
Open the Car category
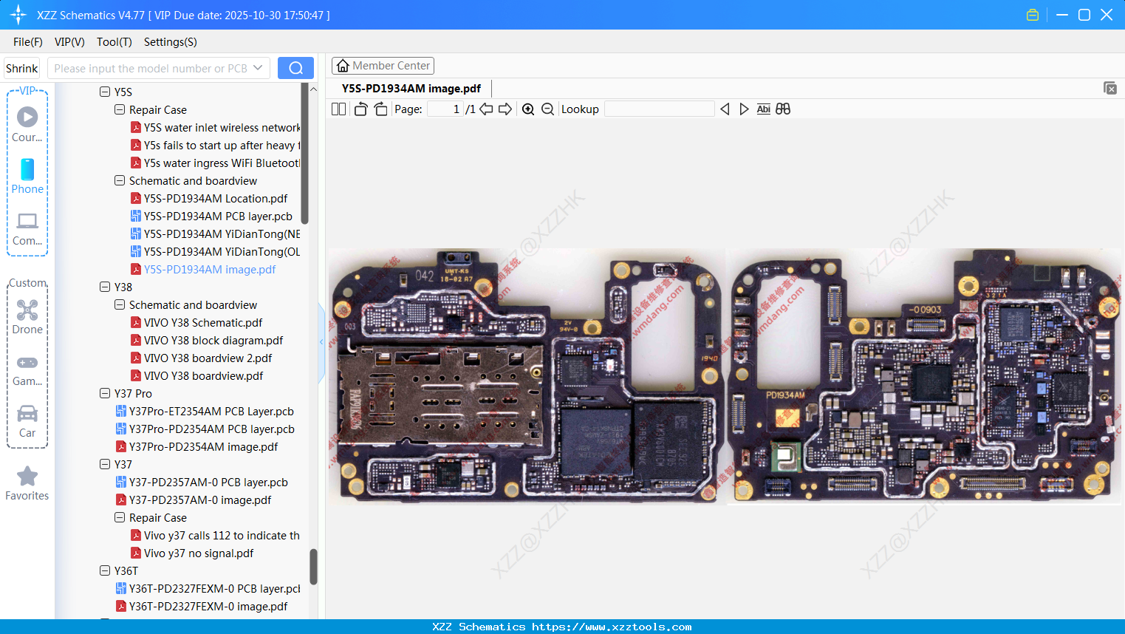27,420
